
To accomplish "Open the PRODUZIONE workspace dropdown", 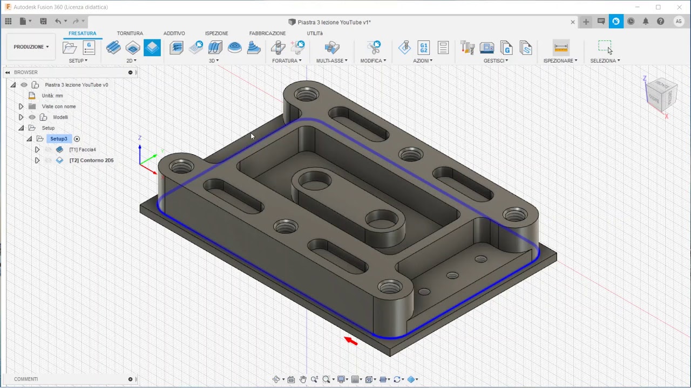I will coord(31,47).
